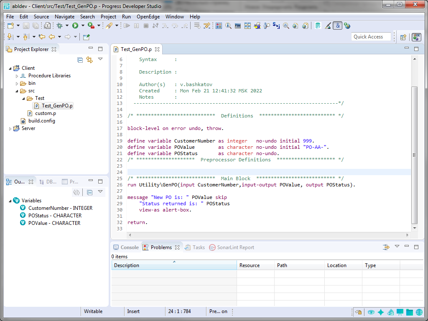Screen dimensions: 428x321
Task: Click the Location column header
Action: click(x=344, y=265)
